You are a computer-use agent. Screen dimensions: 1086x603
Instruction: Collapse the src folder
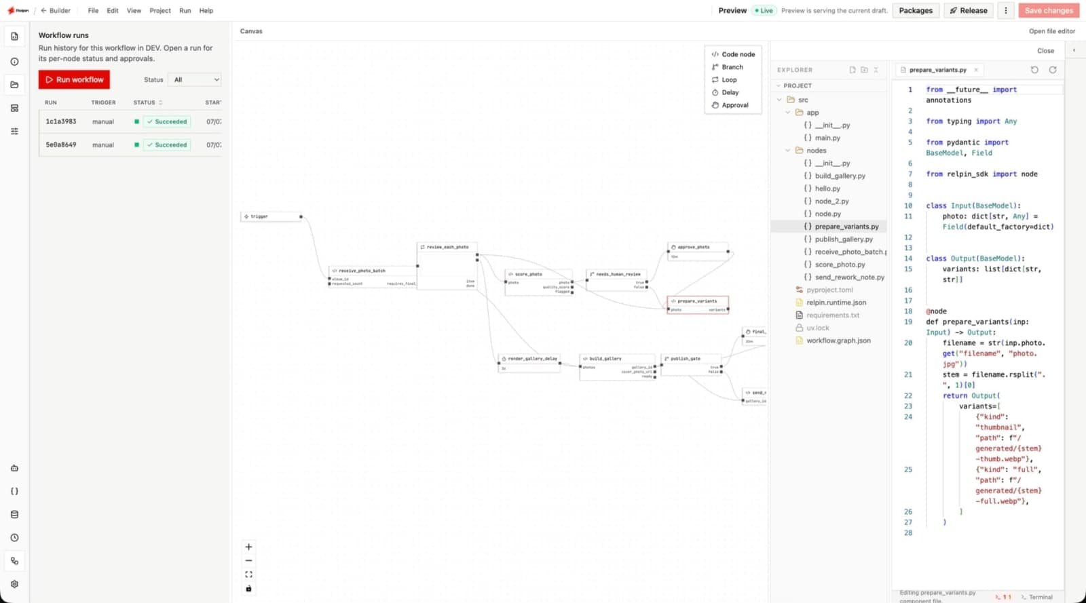[780, 100]
